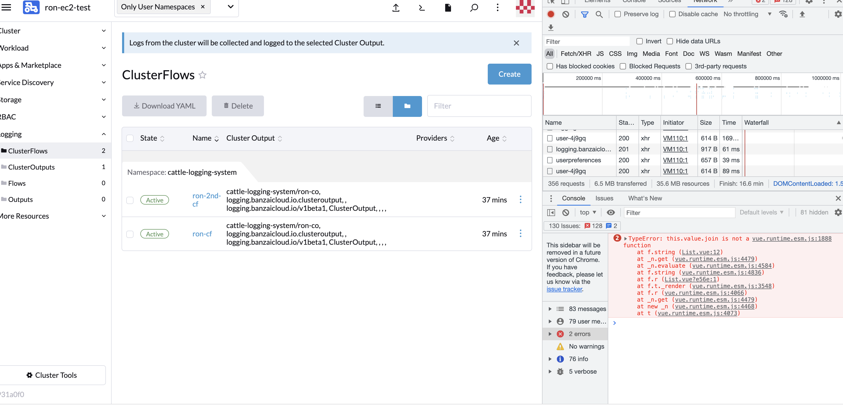Collapse the Logging section in sidebar
The image size is (843, 407).
tap(104, 134)
